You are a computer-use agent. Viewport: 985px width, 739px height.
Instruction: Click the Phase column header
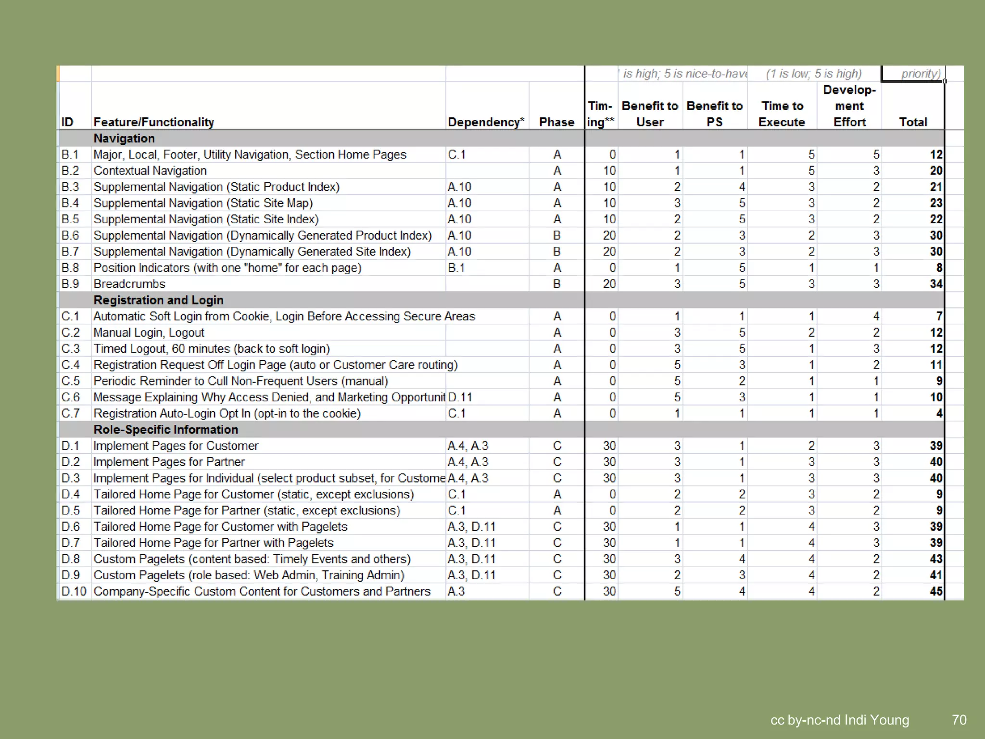point(556,122)
